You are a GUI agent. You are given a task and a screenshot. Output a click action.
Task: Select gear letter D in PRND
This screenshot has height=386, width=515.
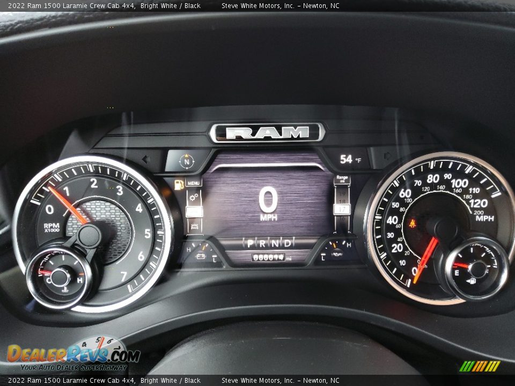click(288, 243)
